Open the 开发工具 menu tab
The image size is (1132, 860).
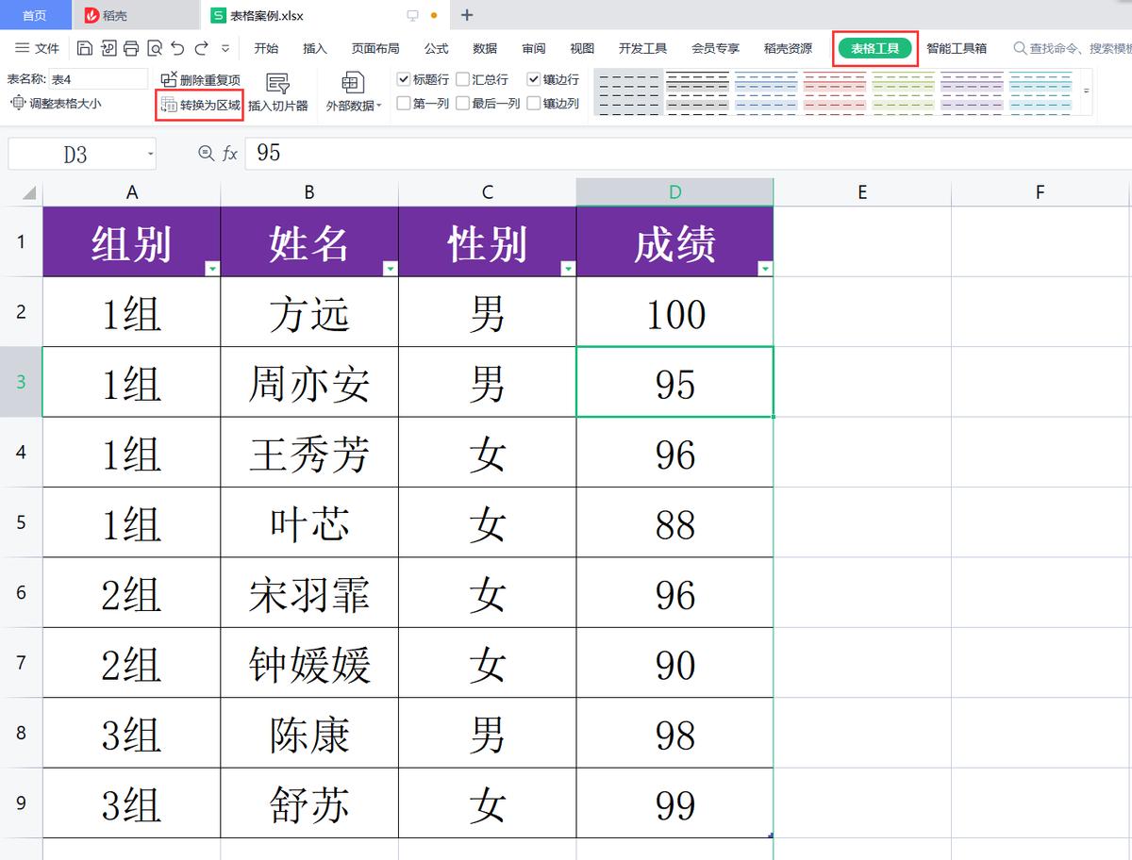click(641, 47)
